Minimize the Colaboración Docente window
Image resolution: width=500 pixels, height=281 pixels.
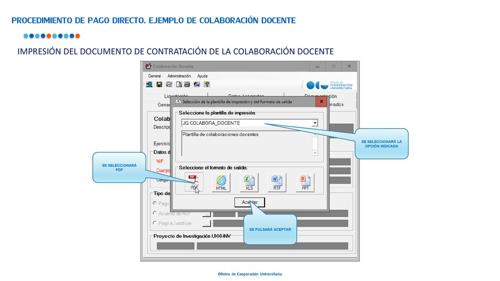tap(317, 66)
